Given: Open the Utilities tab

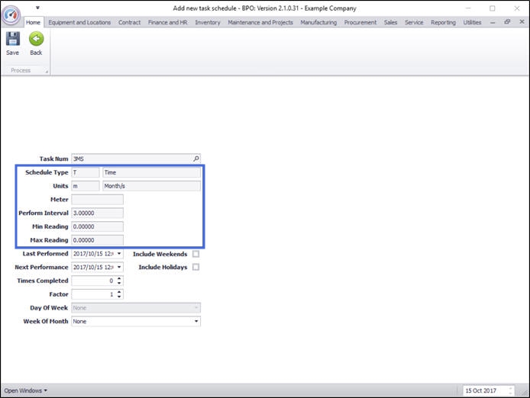Looking at the screenshot, I should point(472,22).
